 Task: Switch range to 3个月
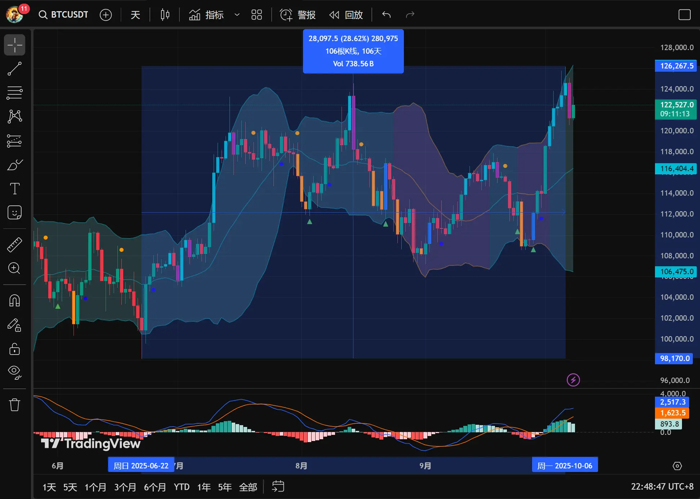[x=125, y=487]
